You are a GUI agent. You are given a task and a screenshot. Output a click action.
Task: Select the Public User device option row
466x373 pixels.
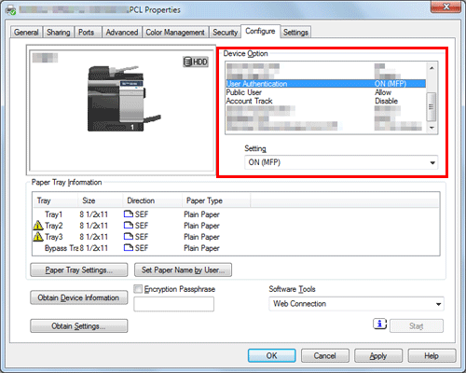325,92
